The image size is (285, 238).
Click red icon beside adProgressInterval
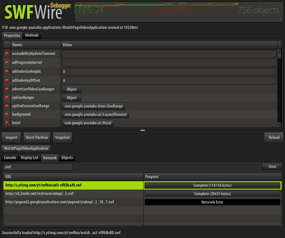(x=7, y=63)
